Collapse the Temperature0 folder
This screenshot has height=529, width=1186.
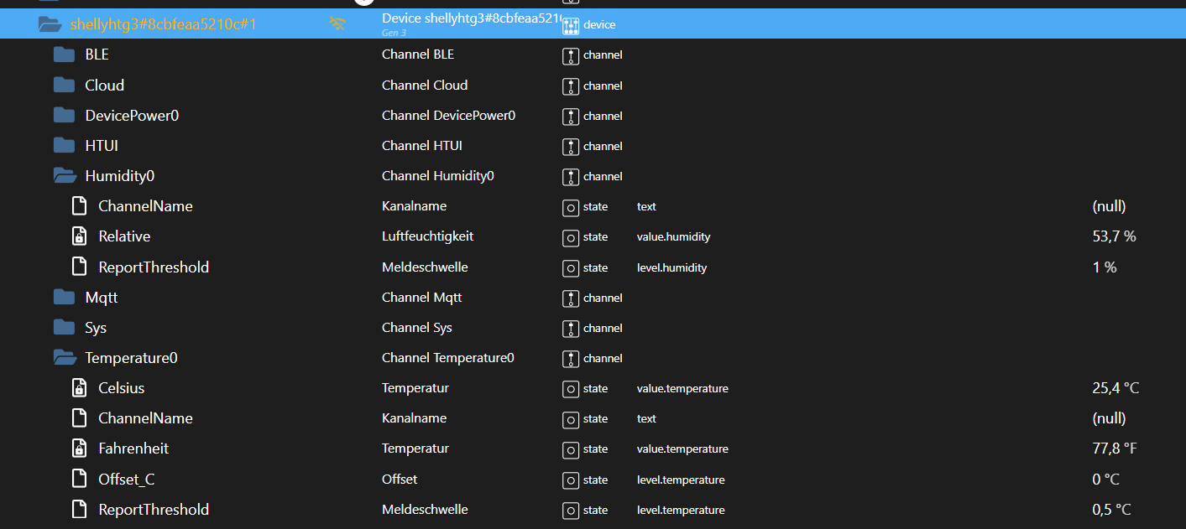65,357
